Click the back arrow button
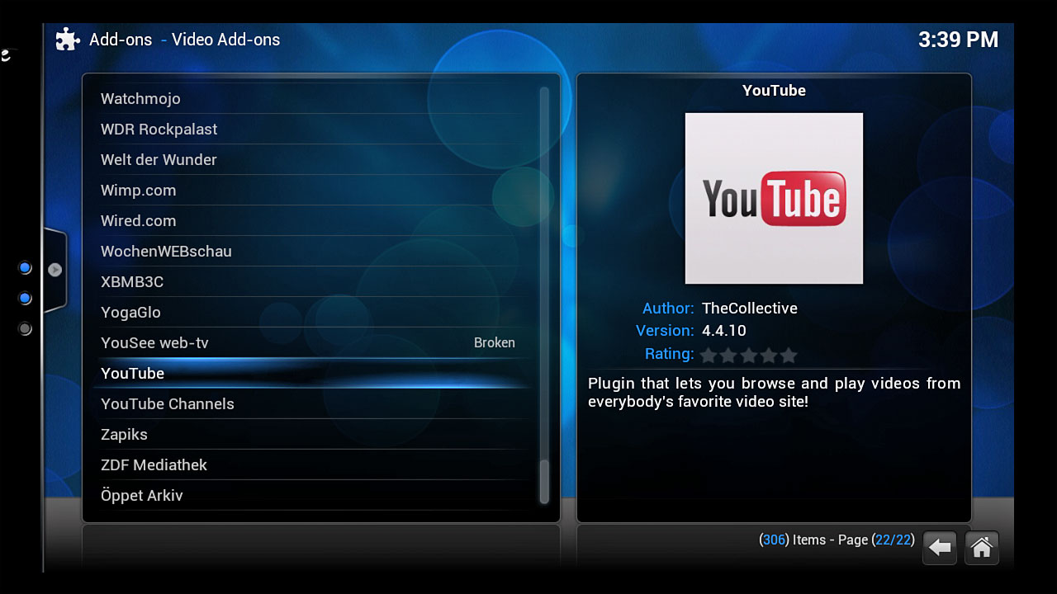Screen dimensions: 1057x594 point(940,548)
